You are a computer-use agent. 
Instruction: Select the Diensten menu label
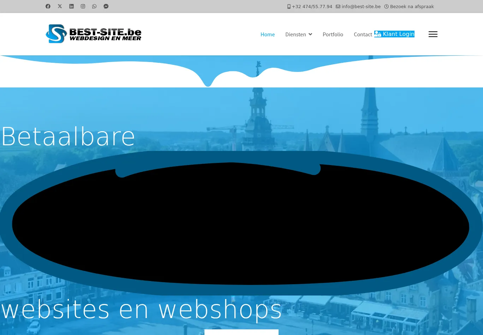[296, 34]
